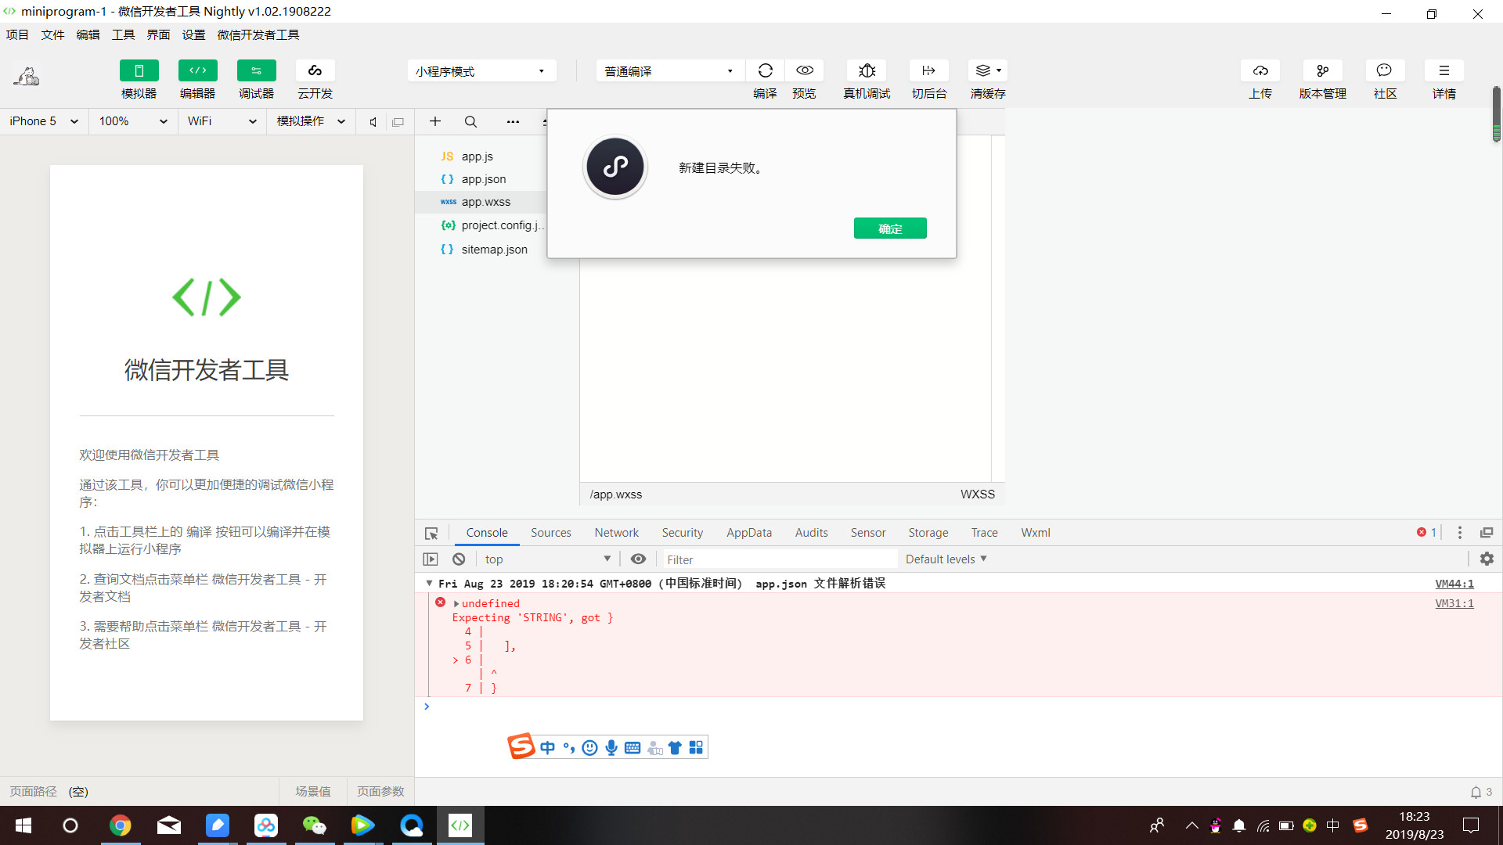Toggle simulator sound mute icon

click(x=373, y=122)
